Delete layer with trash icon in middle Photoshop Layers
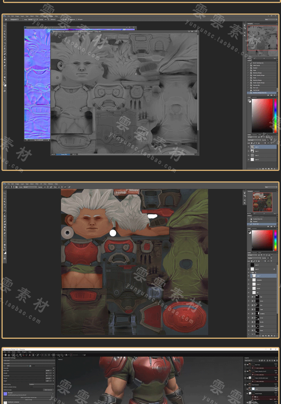281x404 pixels. [x=274, y=336]
